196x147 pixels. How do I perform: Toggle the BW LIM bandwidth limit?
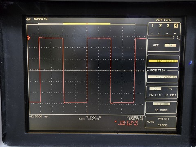[155, 95]
